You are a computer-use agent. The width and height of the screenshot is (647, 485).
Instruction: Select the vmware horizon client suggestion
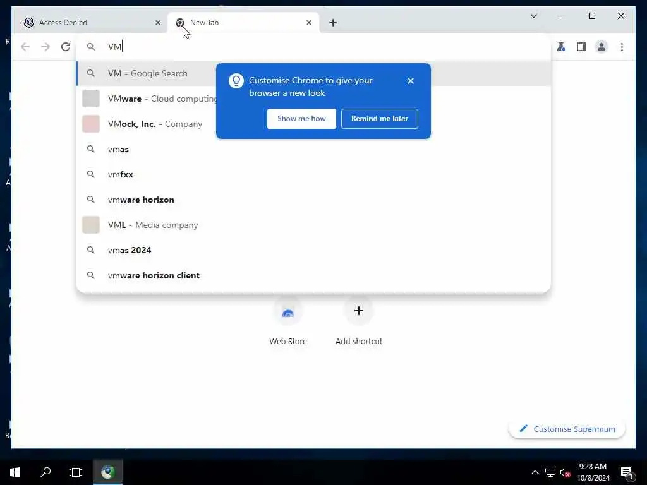[313, 275]
